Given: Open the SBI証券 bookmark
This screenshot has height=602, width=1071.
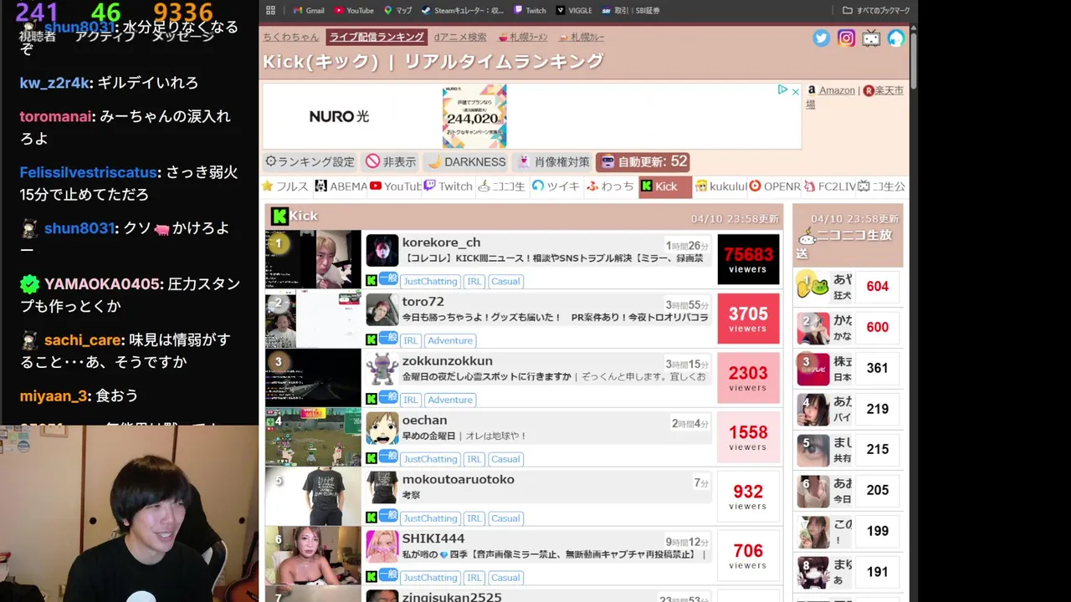Looking at the screenshot, I should click(630, 10).
